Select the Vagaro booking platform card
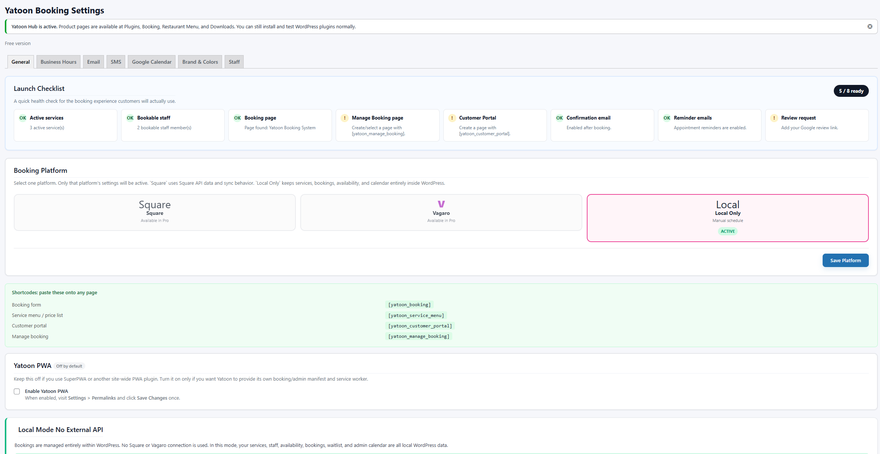Viewport: 880px width, 454px height. [441, 212]
